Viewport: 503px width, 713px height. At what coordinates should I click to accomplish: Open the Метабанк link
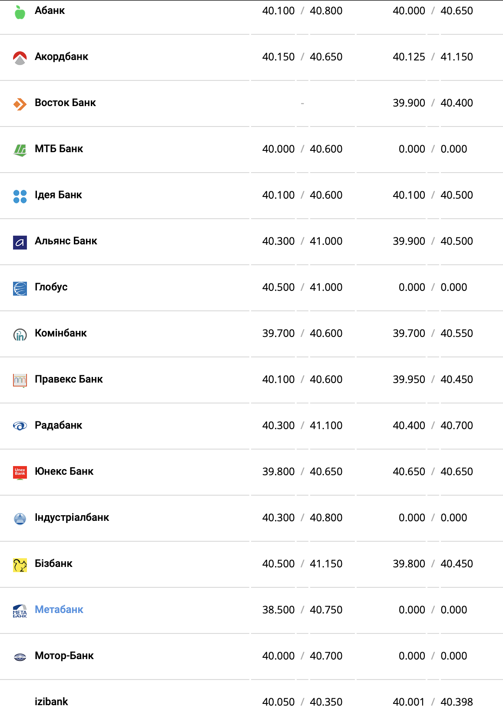pyautogui.click(x=59, y=610)
